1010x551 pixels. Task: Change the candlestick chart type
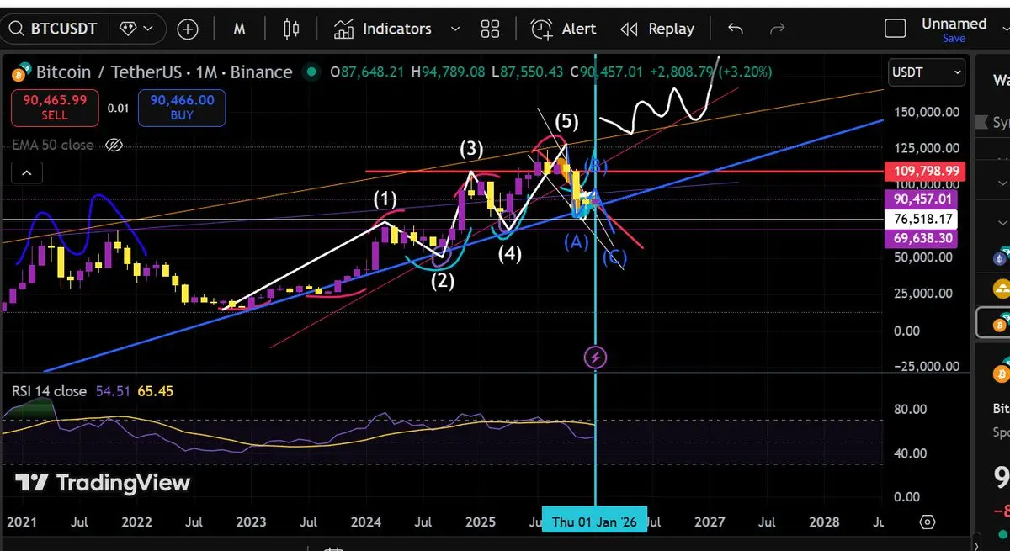click(291, 29)
